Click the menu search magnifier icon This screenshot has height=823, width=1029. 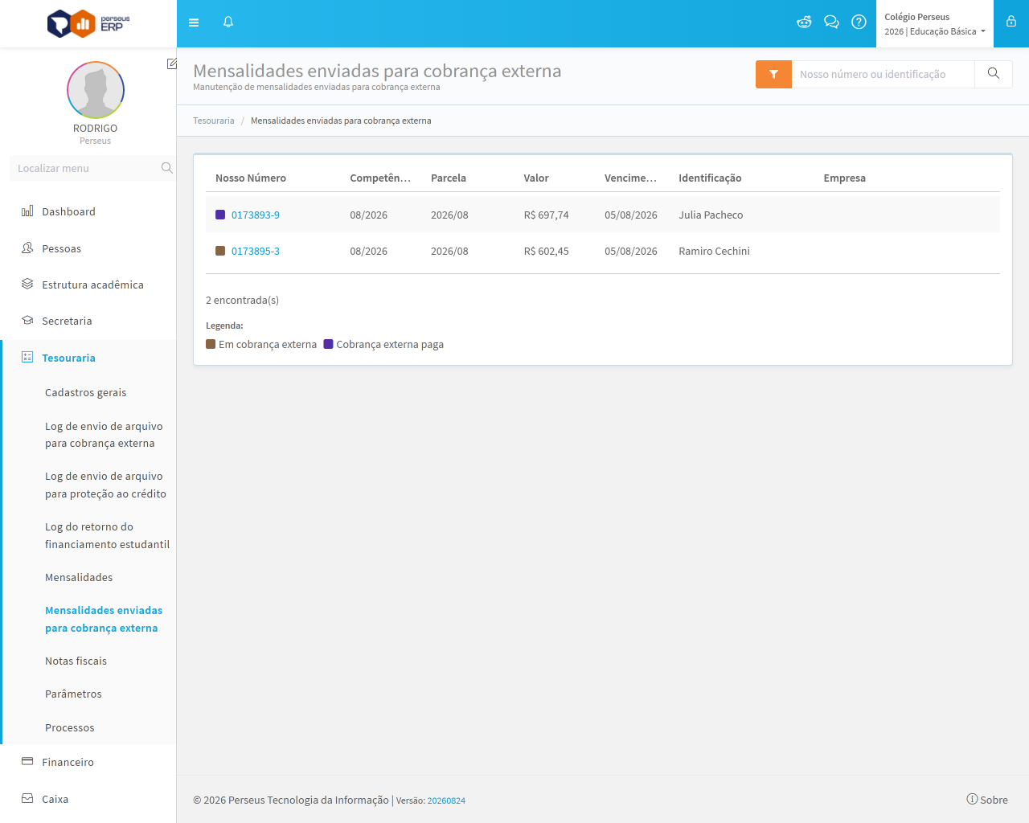[166, 168]
